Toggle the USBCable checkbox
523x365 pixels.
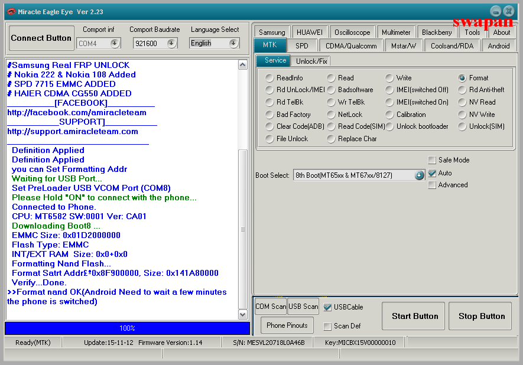tap(327, 307)
